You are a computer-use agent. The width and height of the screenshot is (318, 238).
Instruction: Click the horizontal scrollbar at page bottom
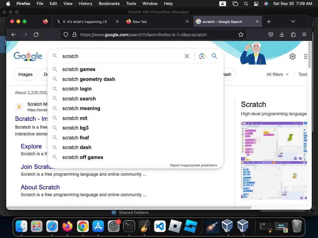(129, 208)
